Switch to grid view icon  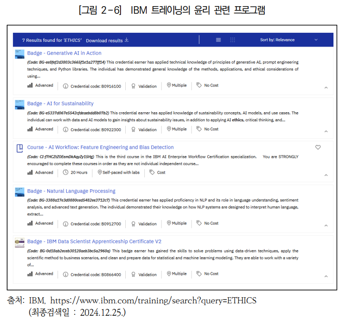point(232,40)
